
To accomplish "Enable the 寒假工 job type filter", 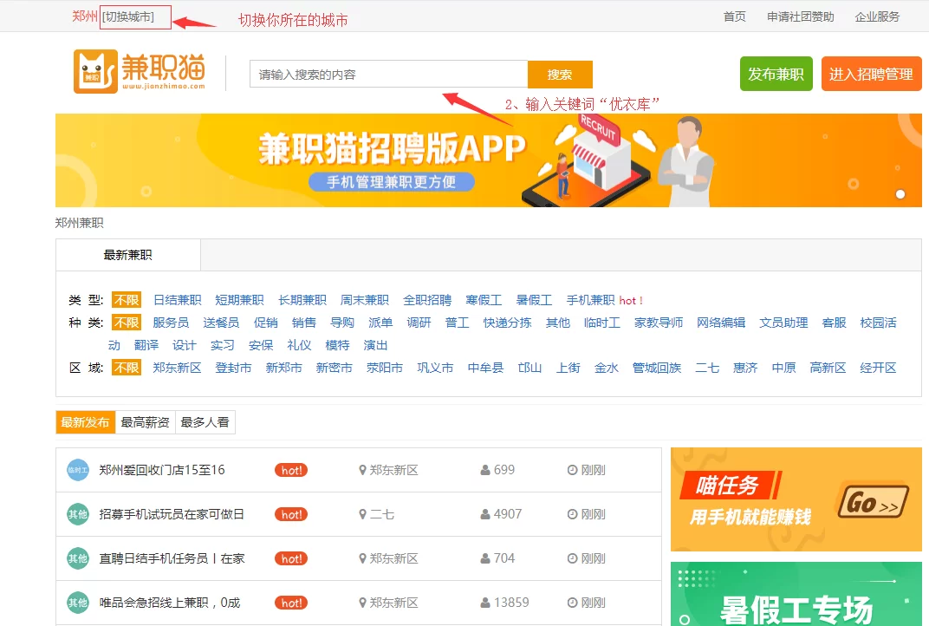I will click(484, 300).
